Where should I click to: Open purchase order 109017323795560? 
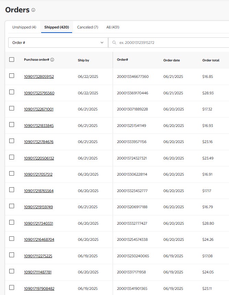coord(39,93)
